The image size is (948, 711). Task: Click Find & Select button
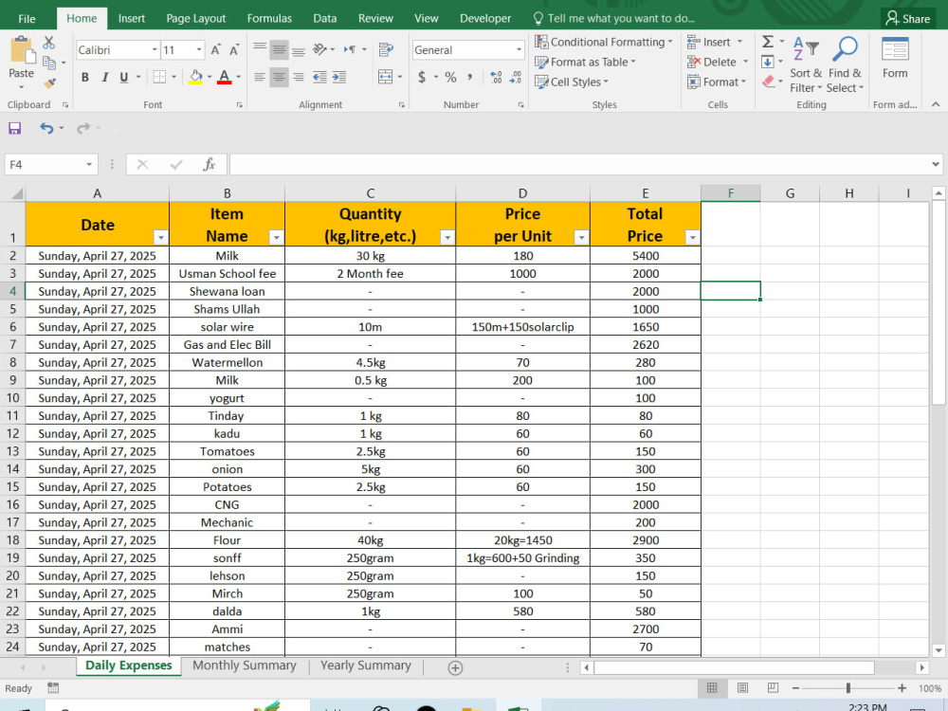(x=845, y=65)
